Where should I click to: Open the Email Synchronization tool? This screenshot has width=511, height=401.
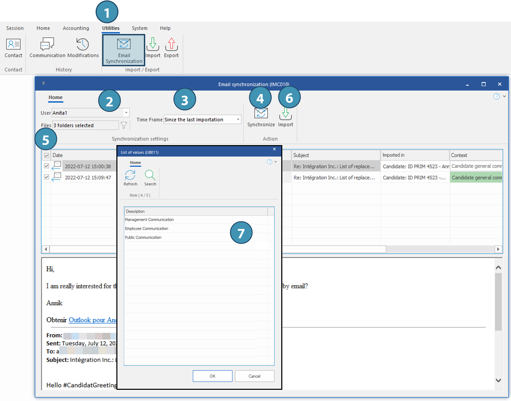click(x=124, y=50)
